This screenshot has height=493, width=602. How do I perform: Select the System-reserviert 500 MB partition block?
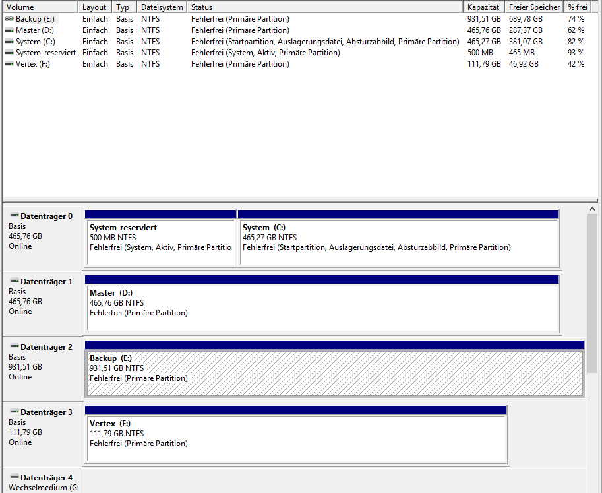click(x=160, y=238)
